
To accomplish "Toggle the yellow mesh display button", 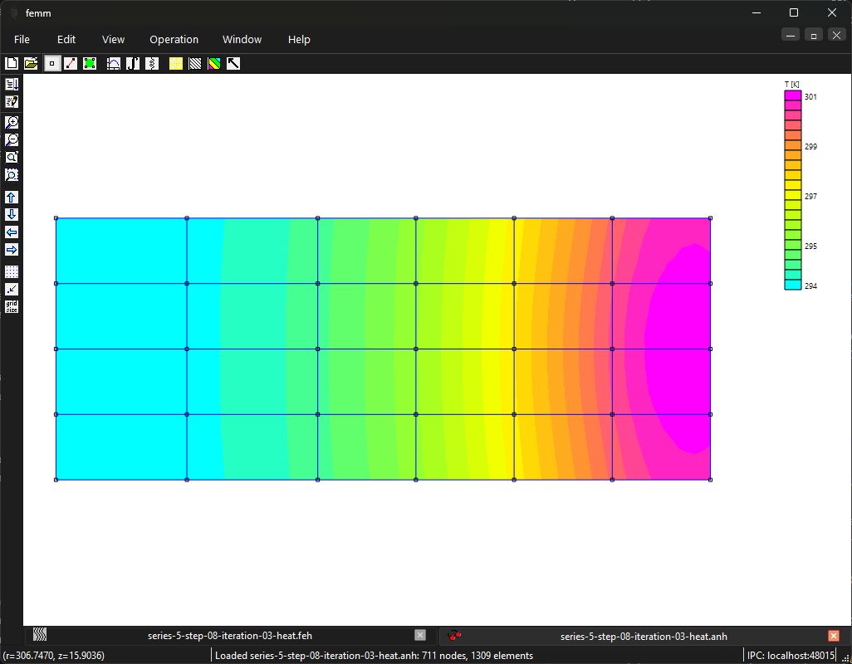I will [x=175, y=64].
